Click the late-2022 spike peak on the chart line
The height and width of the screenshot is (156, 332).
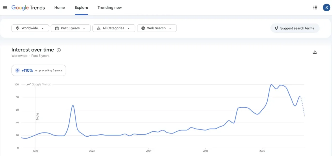72,105
